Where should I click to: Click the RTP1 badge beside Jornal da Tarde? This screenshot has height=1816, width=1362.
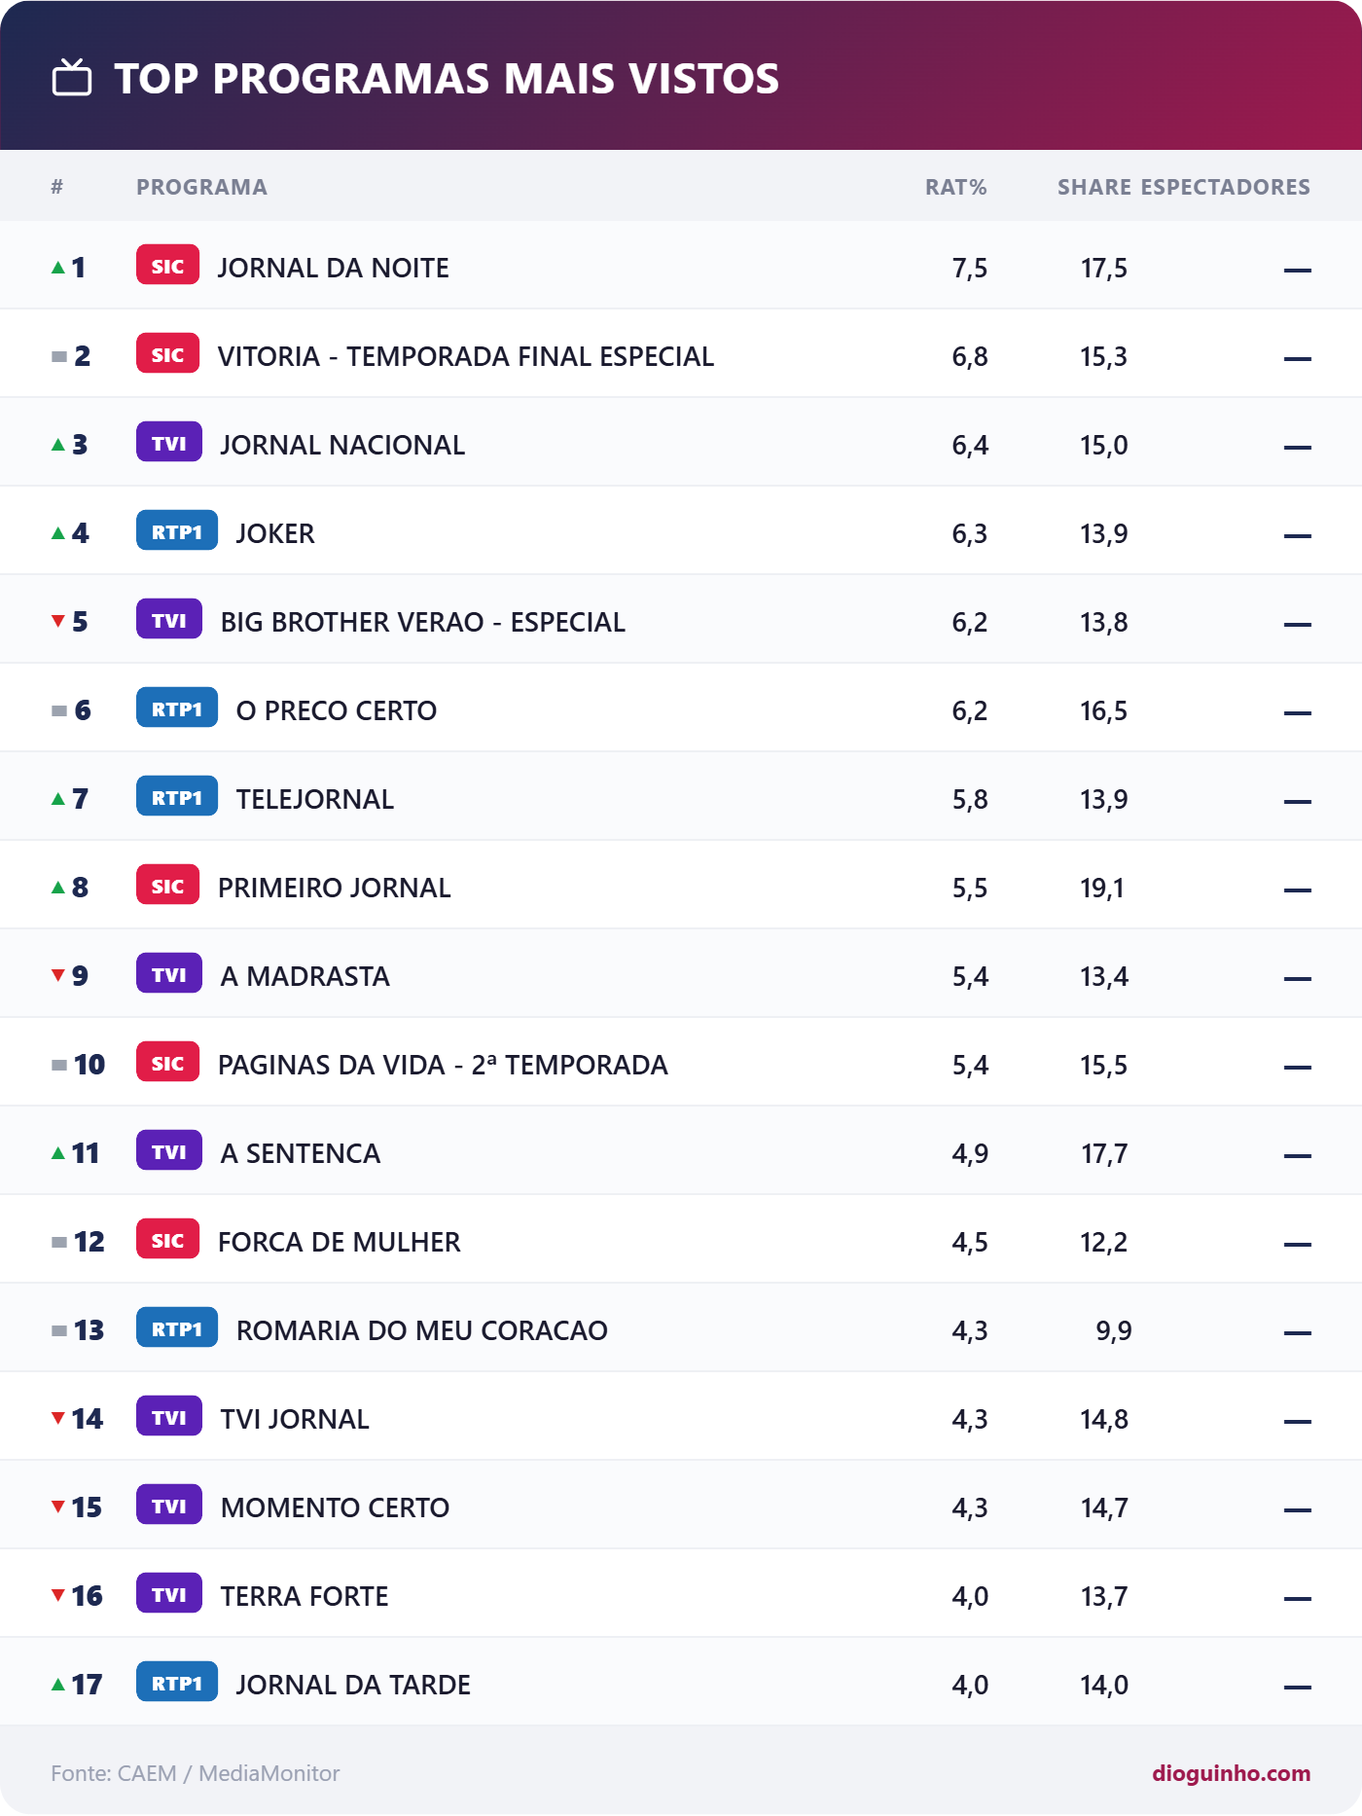[177, 1683]
